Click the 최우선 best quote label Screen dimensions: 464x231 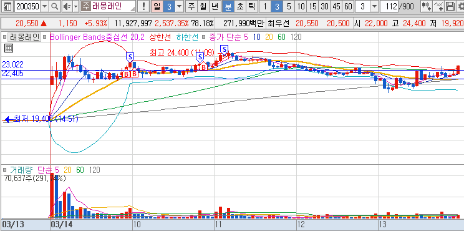click(x=278, y=23)
